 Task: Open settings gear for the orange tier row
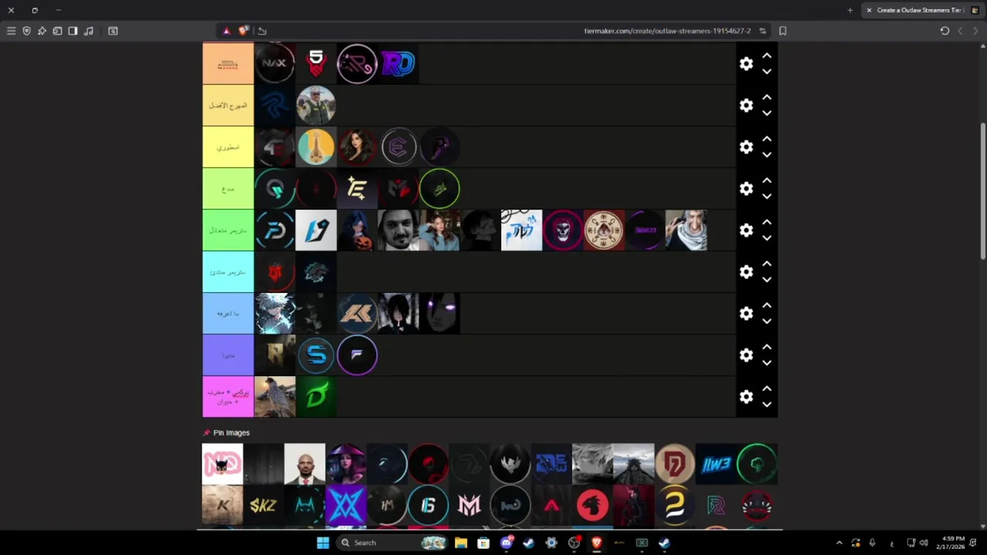746,64
